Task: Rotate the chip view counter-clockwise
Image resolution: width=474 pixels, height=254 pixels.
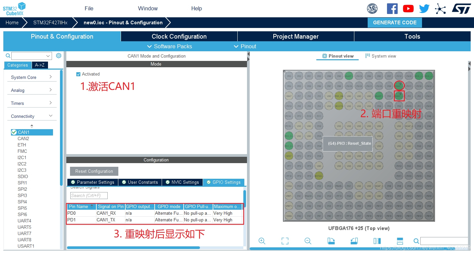Action: [x=354, y=241]
